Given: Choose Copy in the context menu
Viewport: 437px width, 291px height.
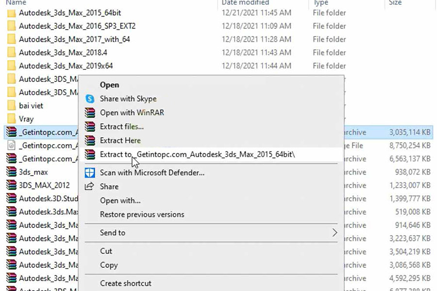Looking at the screenshot, I should coord(109,265).
